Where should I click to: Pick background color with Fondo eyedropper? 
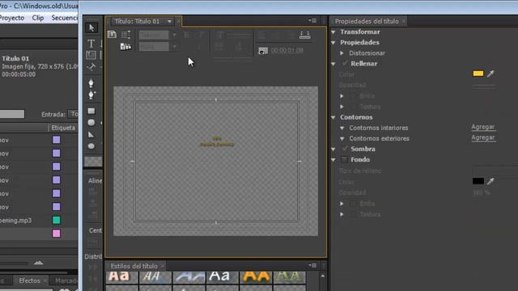[490, 181]
